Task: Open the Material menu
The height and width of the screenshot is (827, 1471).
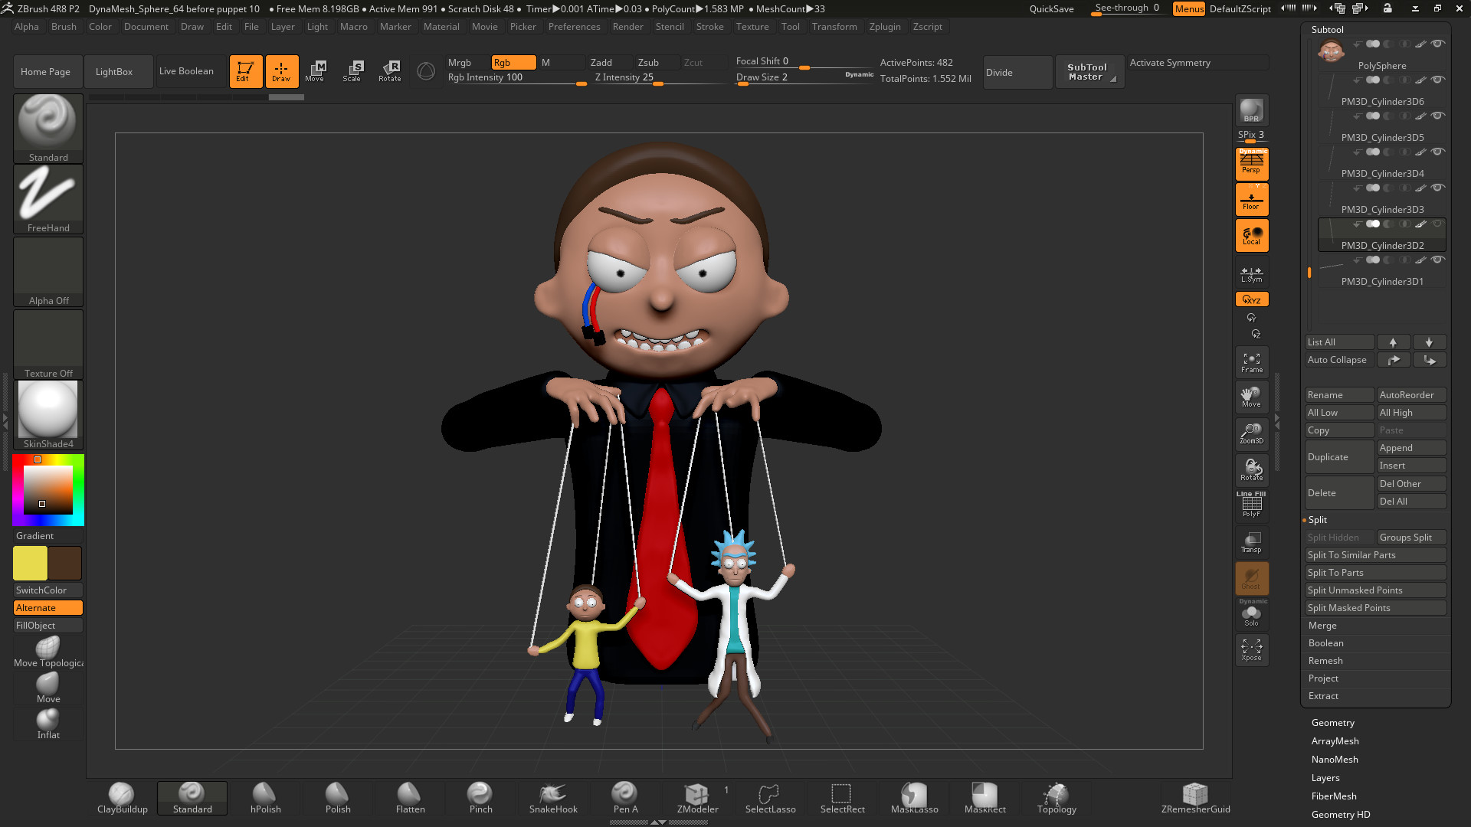Action: 441,27
